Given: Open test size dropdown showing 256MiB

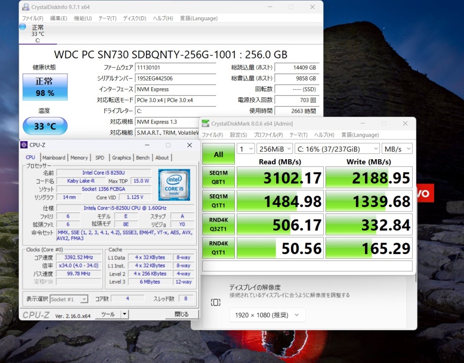Looking at the screenshot, I should click(x=274, y=149).
